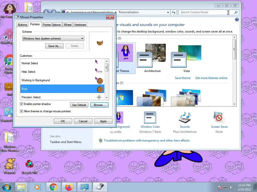Cancel the Mouse Properties dialog
This screenshot has width=257, height=192.
tap(83, 121)
